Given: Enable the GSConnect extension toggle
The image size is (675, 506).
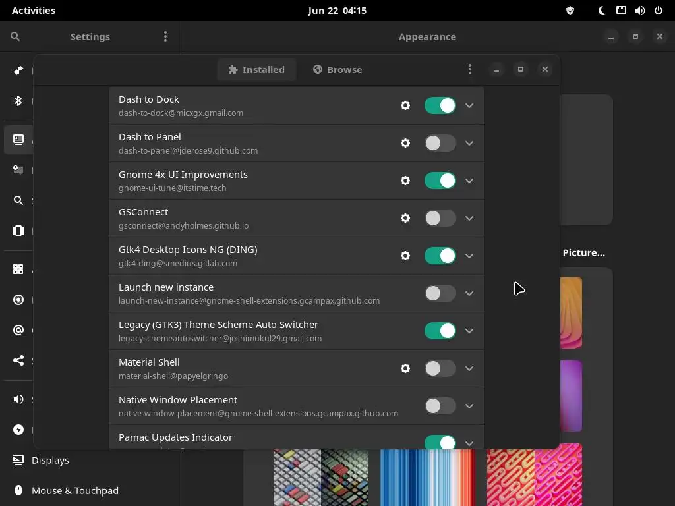Looking at the screenshot, I should pyautogui.click(x=440, y=218).
